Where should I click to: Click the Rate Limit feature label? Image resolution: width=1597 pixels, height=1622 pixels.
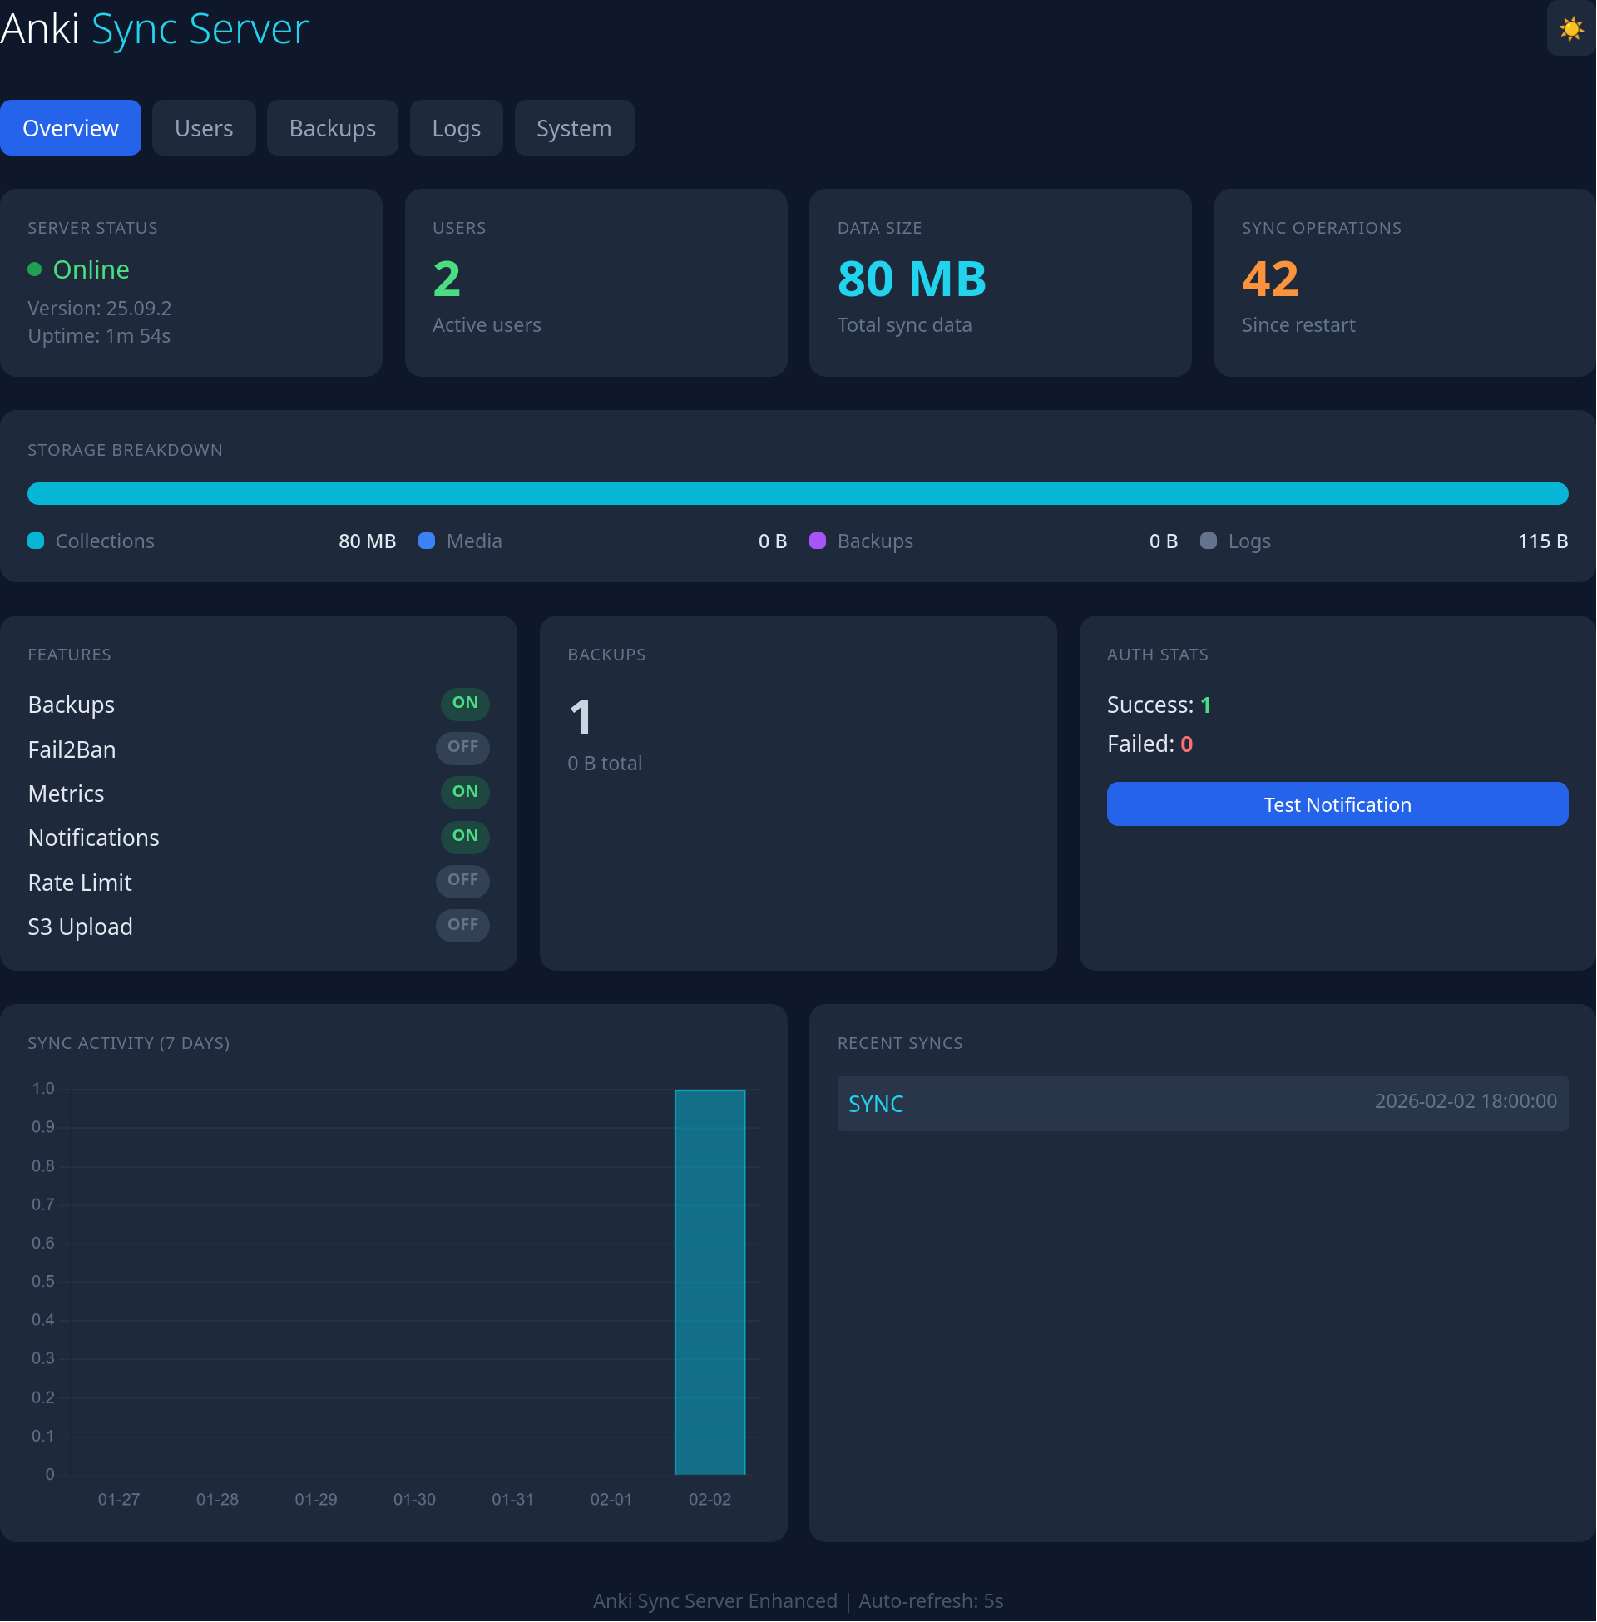point(80,883)
